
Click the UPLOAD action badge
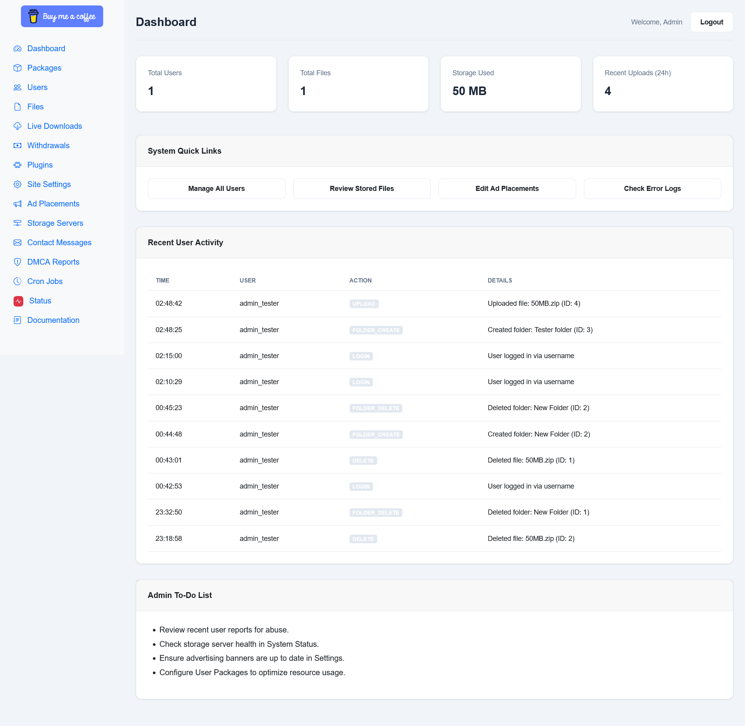(364, 304)
